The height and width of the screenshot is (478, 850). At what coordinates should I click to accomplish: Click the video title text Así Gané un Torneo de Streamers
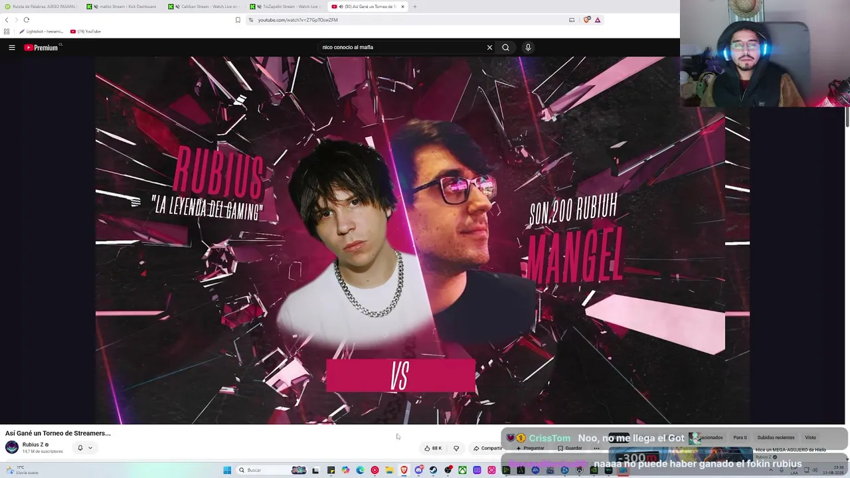[58, 433]
